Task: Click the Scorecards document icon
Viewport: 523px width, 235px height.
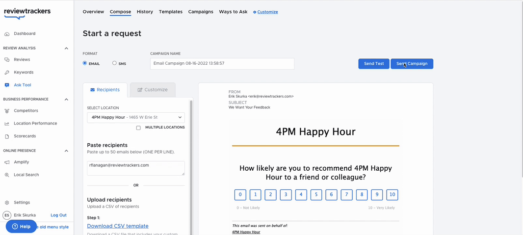Action: click(7, 136)
